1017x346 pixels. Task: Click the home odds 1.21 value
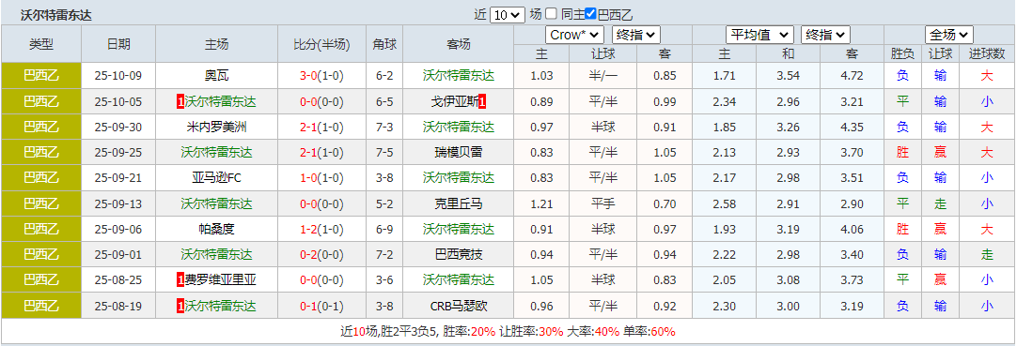(x=541, y=203)
